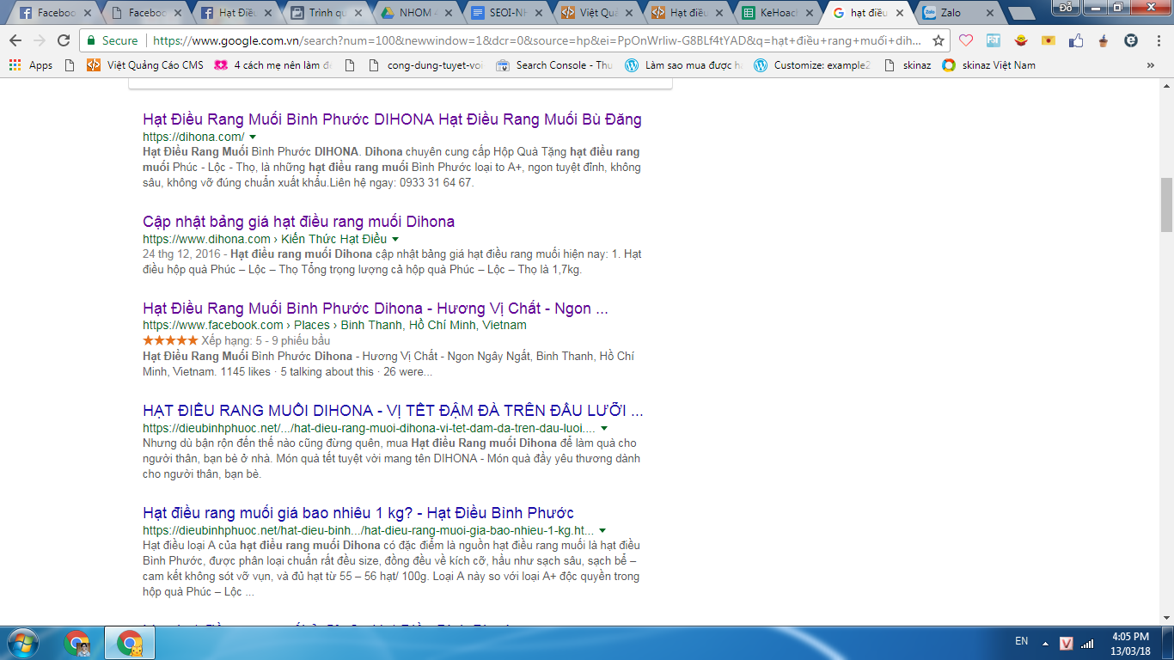Switch to the KeHoach spreadsheet tab
The height and width of the screenshot is (660, 1174).
tap(776, 13)
